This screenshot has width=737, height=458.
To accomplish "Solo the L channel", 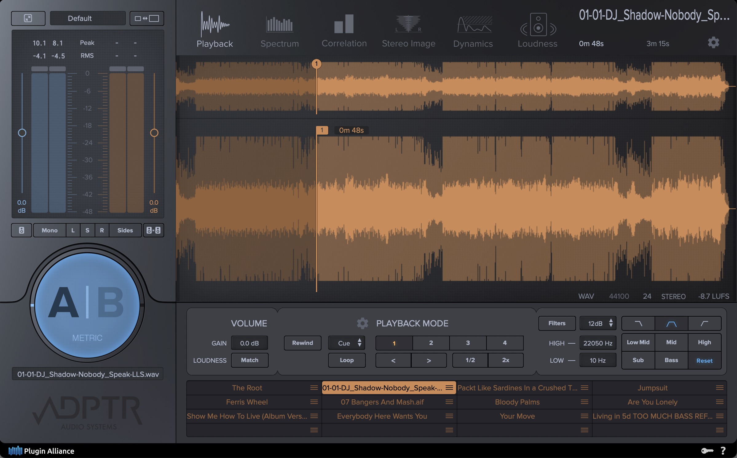I will [x=73, y=230].
